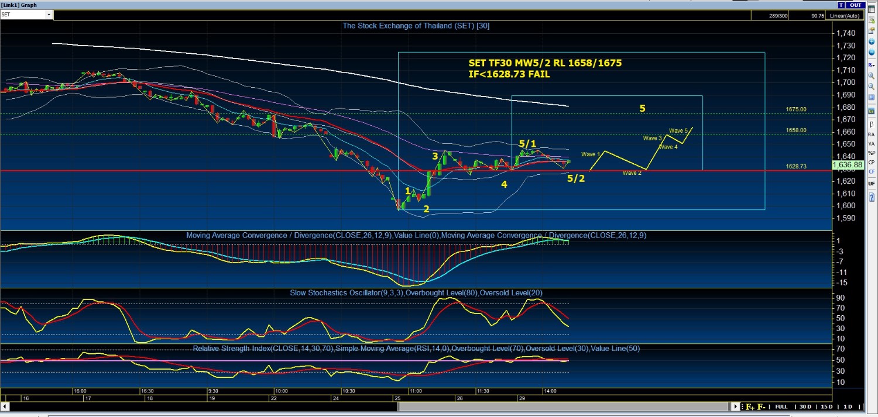Click the IF<1628.73 FAIL annotation

point(509,74)
